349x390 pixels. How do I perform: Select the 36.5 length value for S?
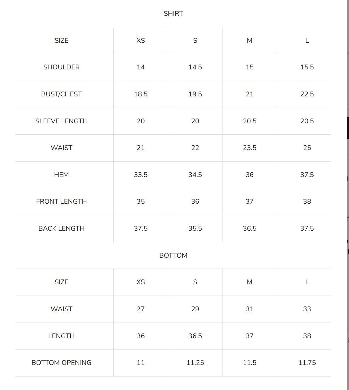tap(195, 336)
